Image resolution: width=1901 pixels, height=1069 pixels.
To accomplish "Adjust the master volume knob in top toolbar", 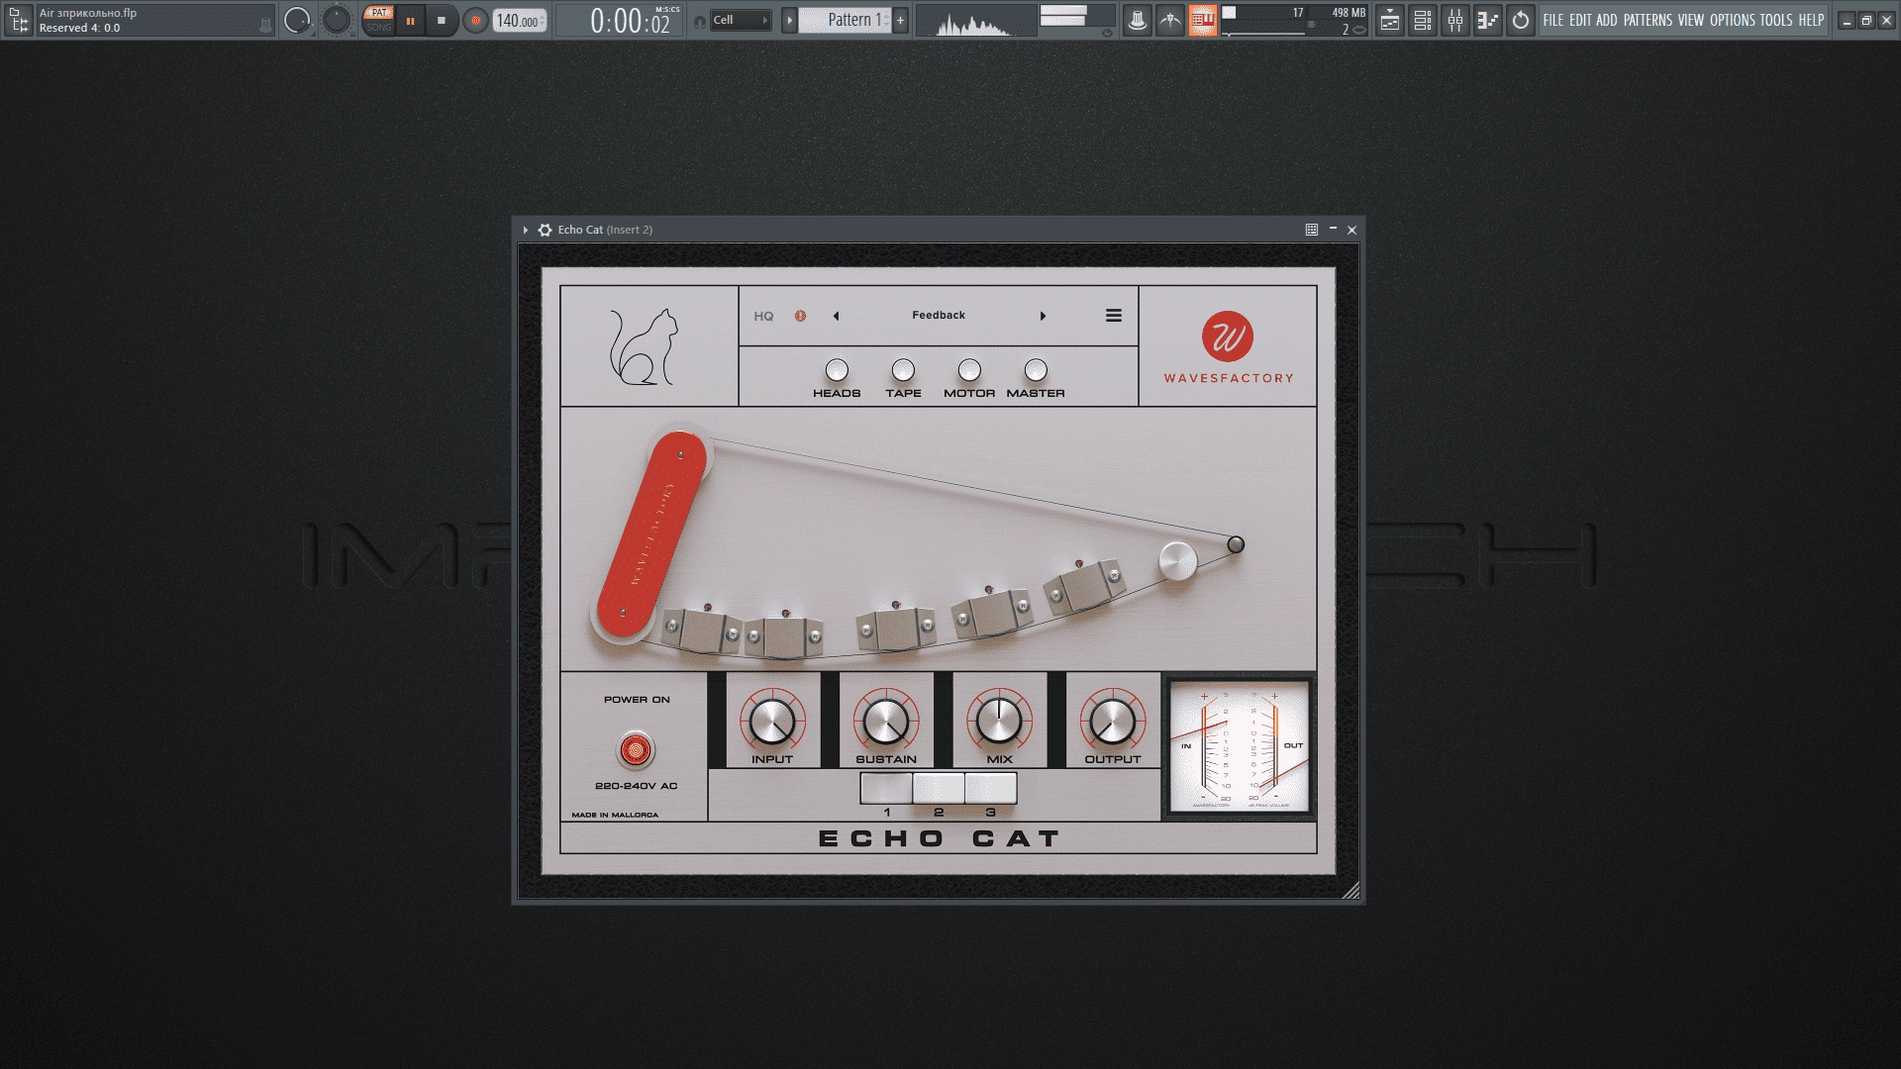I will 296,20.
